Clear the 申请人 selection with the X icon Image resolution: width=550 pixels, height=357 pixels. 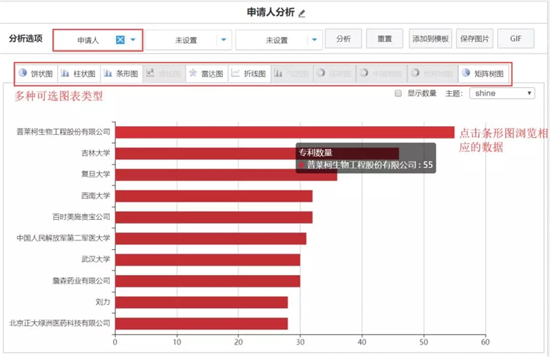click(x=120, y=40)
